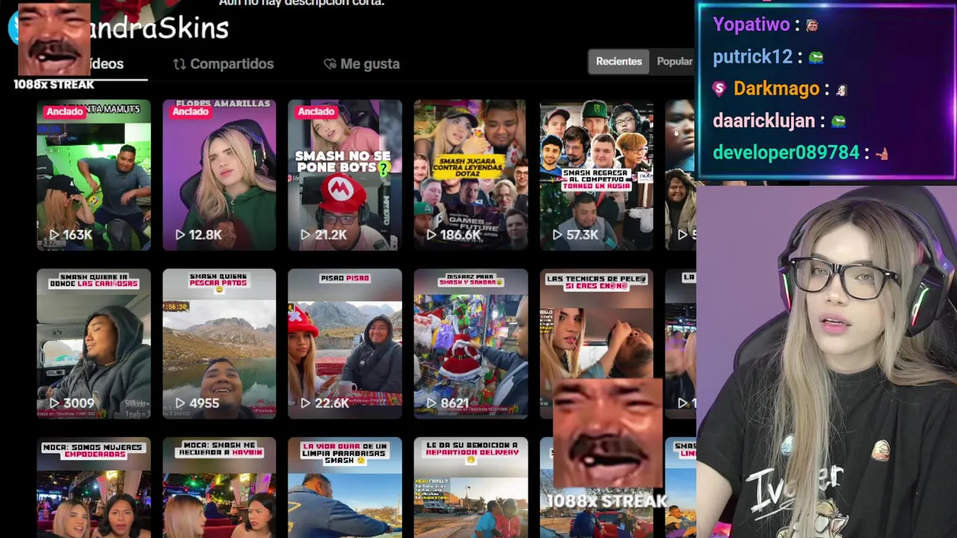
Task: Open the Me gusta tab
Action: [x=362, y=64]
